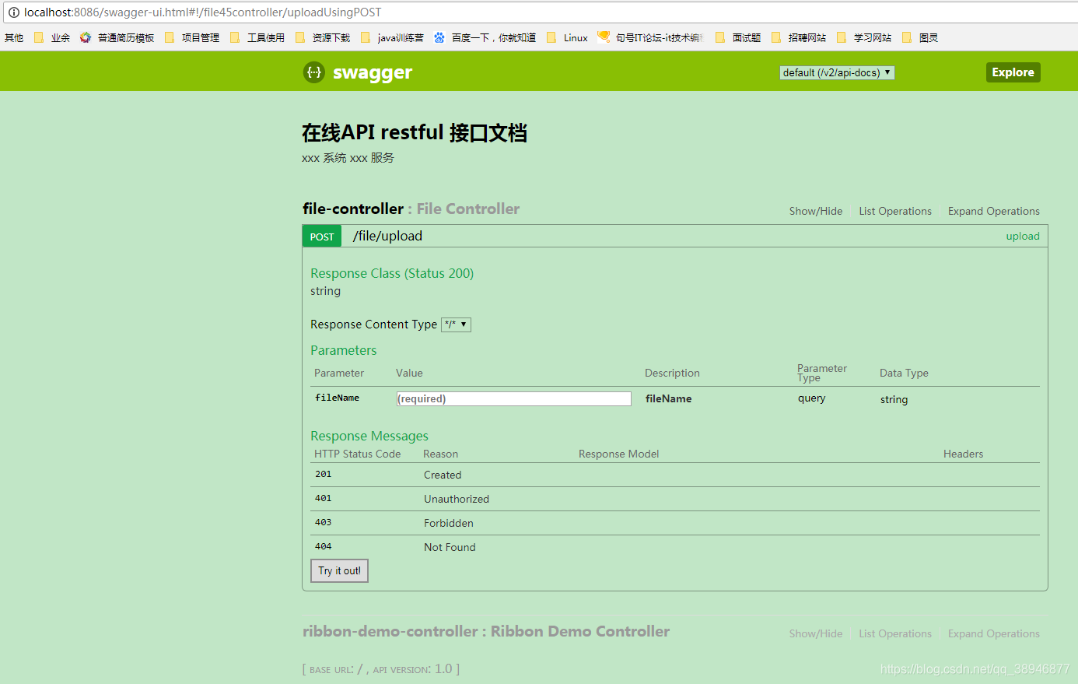This screenshot has width=1078, height=684.
Task: Click Expand Operations for file-controller
Action: tap(994, 211)
